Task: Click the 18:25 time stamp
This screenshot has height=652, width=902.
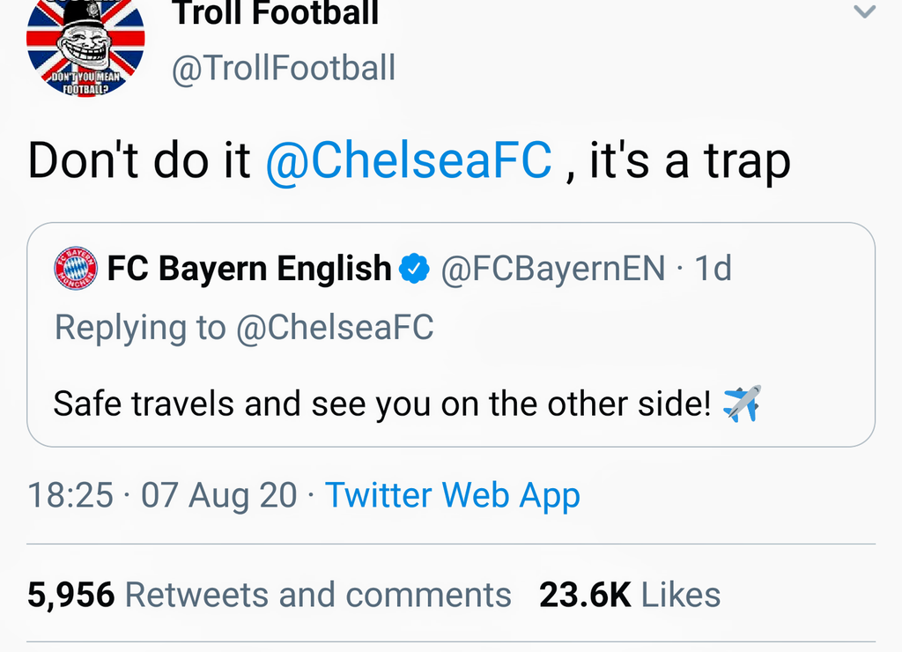Action: 70,495
